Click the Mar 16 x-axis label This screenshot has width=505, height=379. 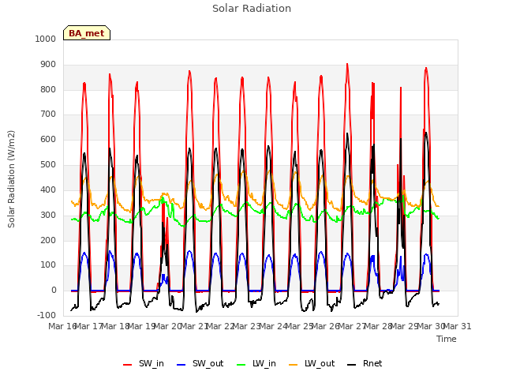pyautogui.click(x=62, y=326)
